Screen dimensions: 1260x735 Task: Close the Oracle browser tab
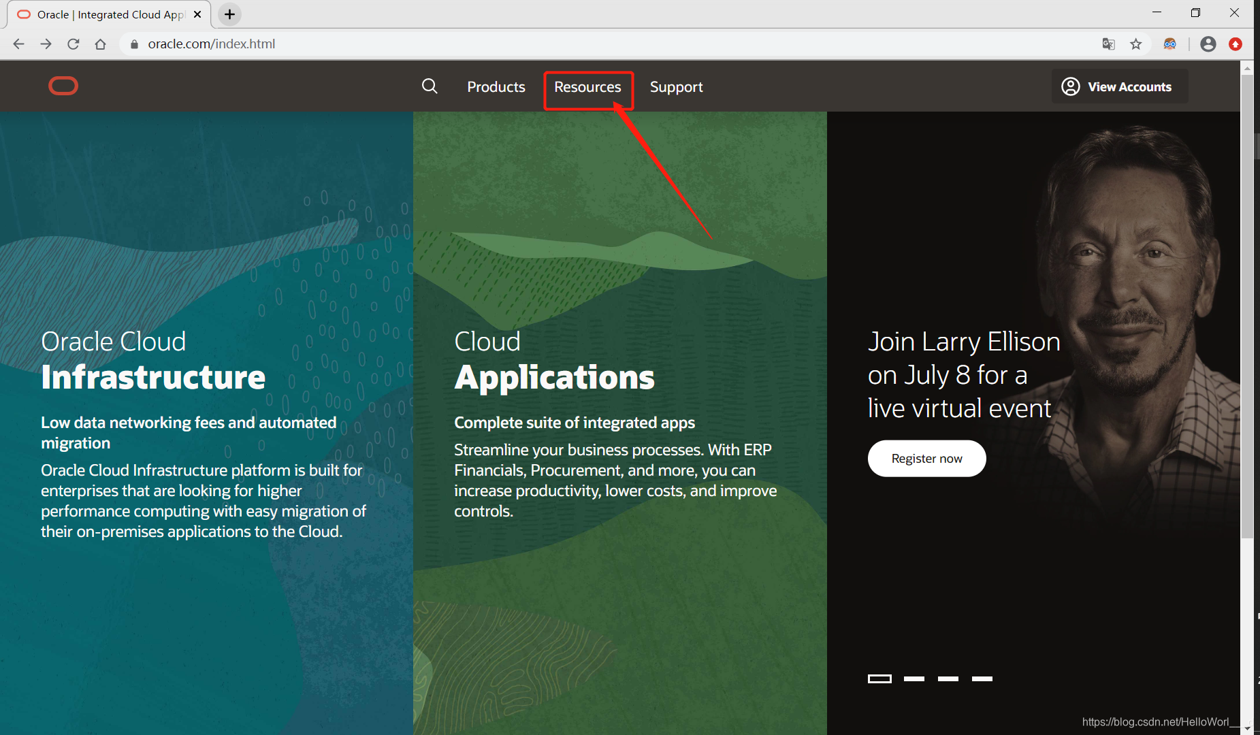point(197,14)
